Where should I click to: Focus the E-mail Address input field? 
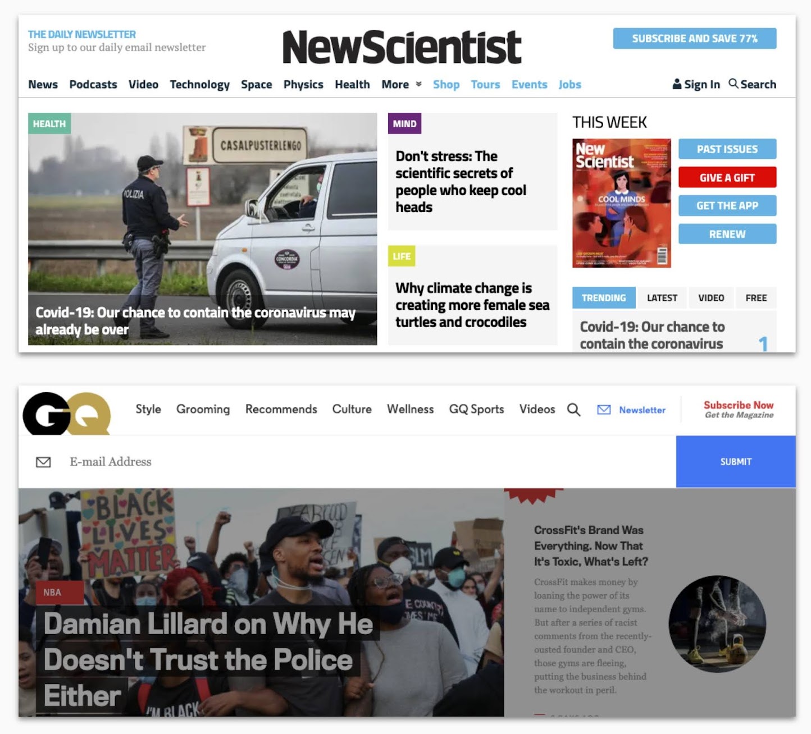coord(371,462)
